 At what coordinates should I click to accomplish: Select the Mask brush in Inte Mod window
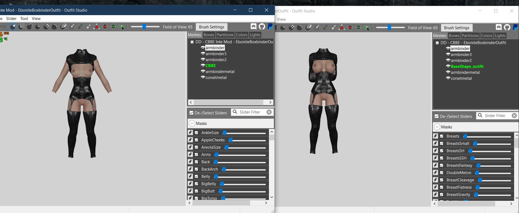[x=21, y=26]
